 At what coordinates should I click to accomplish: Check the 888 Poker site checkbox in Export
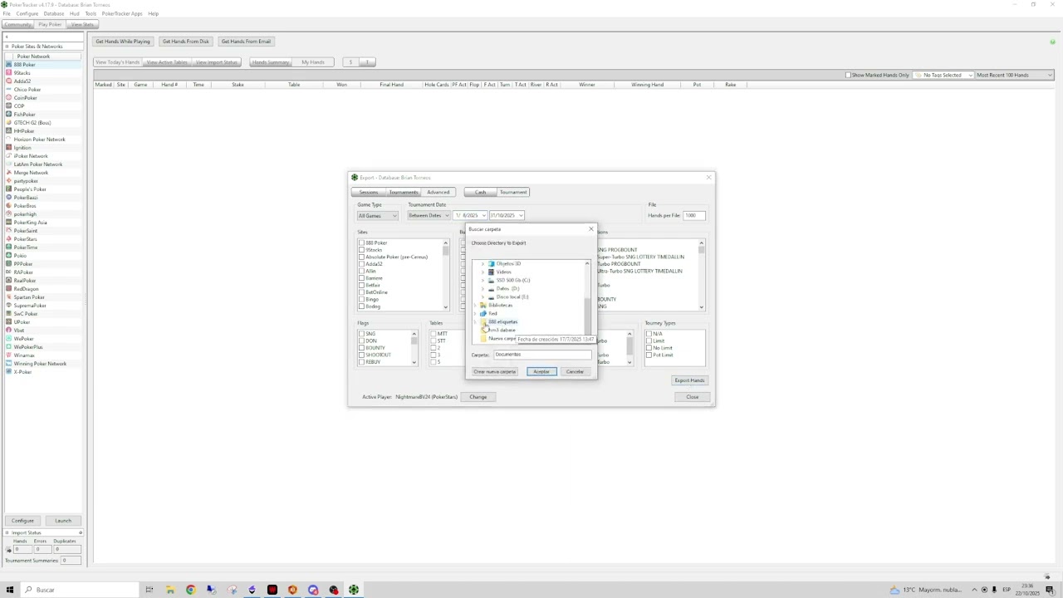click(x=362, y=243)
